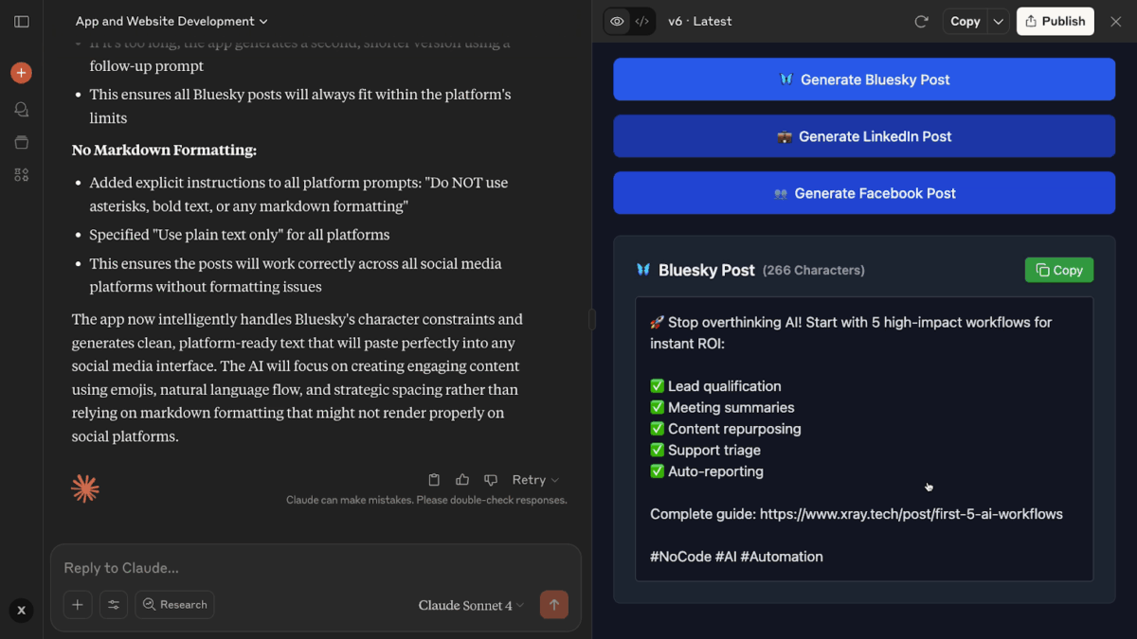
Task: Click the #NoCode #AI #Automation hashtags line
Action: pos(736,557)
